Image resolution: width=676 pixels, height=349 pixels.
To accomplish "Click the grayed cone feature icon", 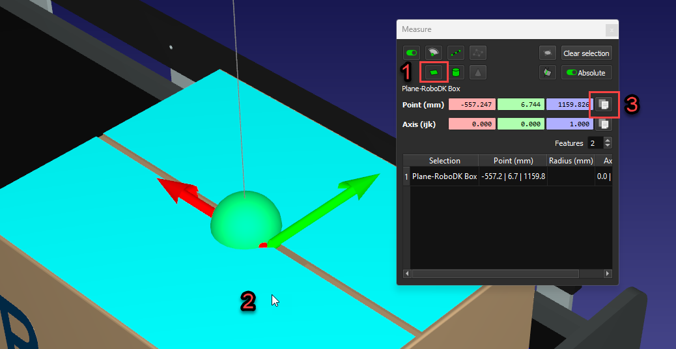I will [x=477, y=72].
